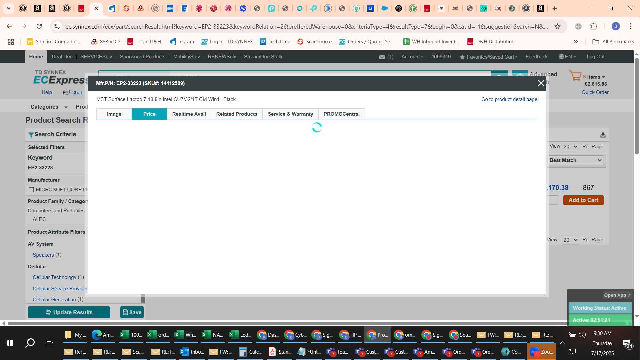Image resolution: width=640 pixels, height=360 pixels.
Task: Open the Home navigation tab
Action: [36, 57]
